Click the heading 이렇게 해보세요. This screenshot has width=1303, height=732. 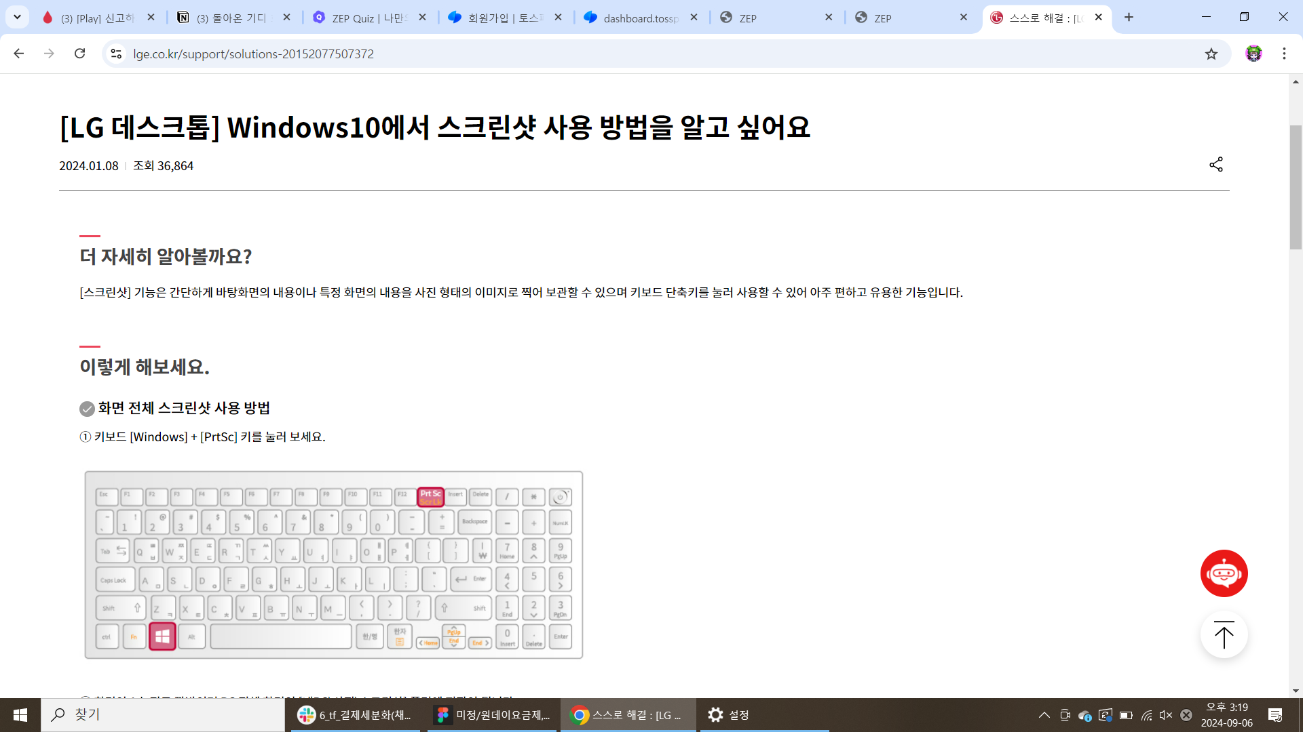tap(145, 367)
